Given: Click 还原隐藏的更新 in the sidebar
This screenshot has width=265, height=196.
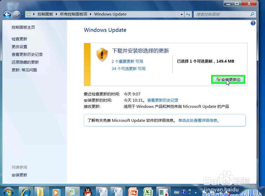Looking at the screenshot, I should pyautogui.click(x=25, y=62).
